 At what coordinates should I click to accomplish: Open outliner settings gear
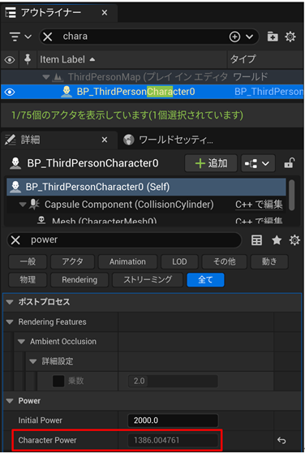[290, 37]
